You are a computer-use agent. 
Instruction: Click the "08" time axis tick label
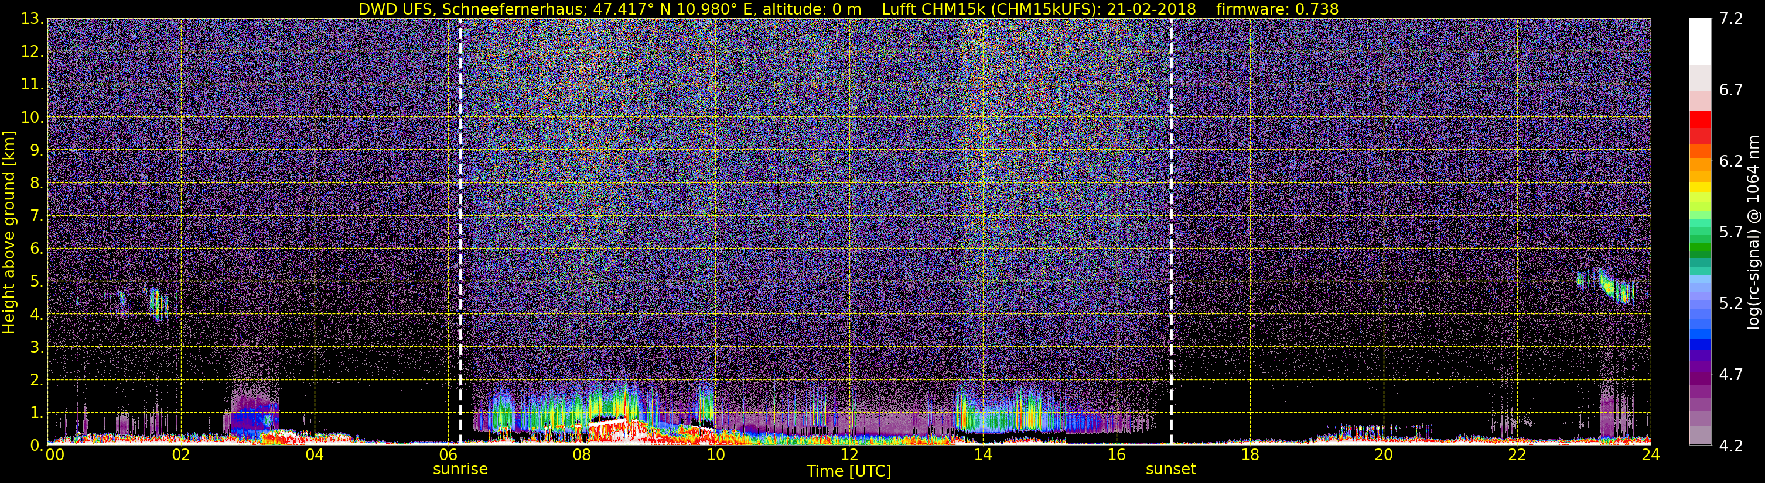click(582, 455)
